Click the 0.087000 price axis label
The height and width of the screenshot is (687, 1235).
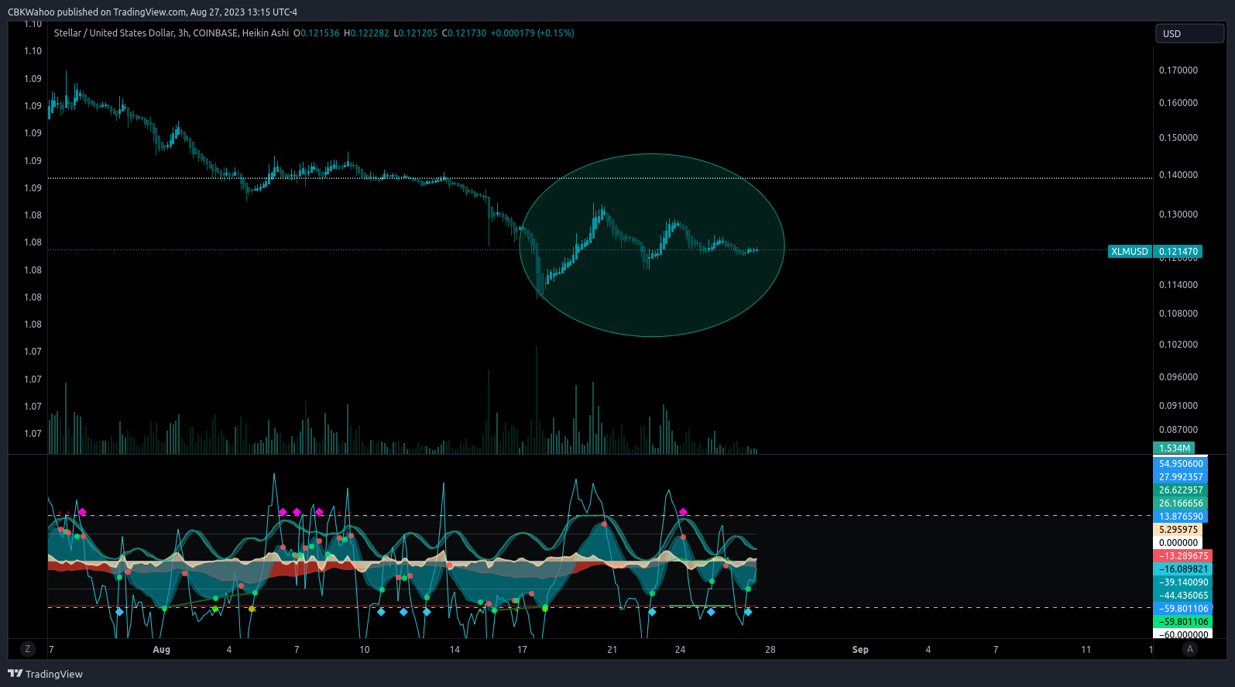click(x=1178, y=430)
